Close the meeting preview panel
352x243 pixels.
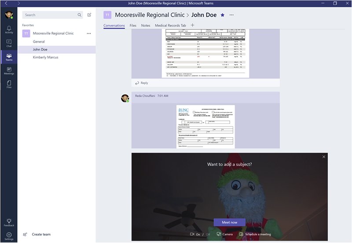pos(324,157)
